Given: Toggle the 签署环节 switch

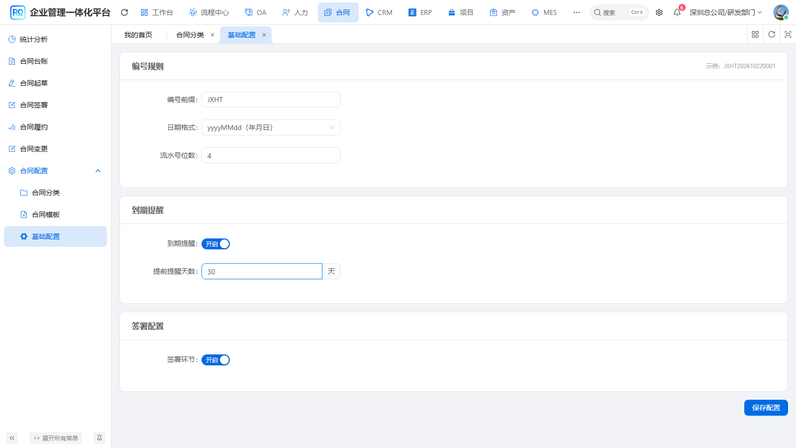Looking at the screenshot, I should [215, 360].
